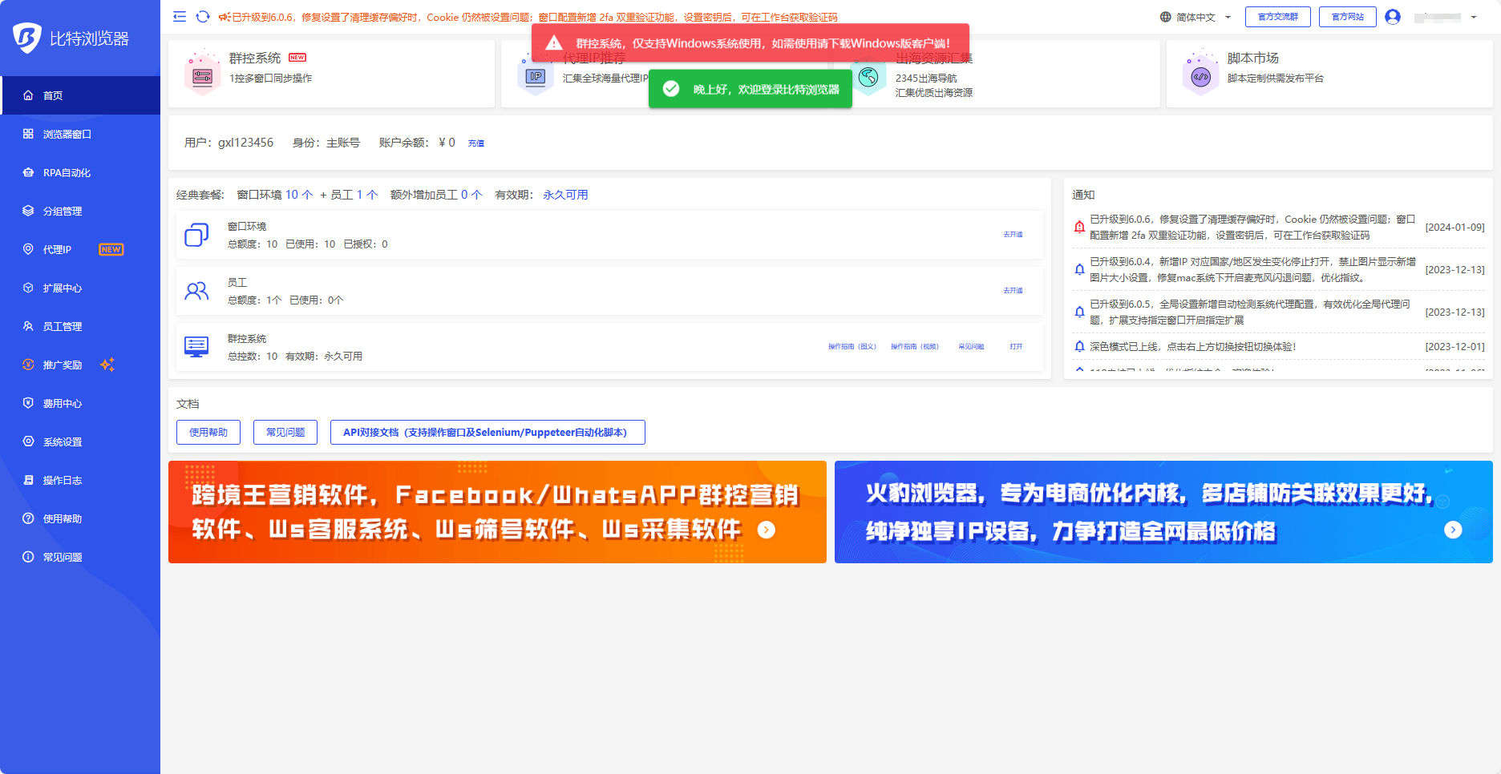Screen dimensions: 1501x774
Task: Click the 员工管理 sidebar person icon
Action: (x=28, y=326)
